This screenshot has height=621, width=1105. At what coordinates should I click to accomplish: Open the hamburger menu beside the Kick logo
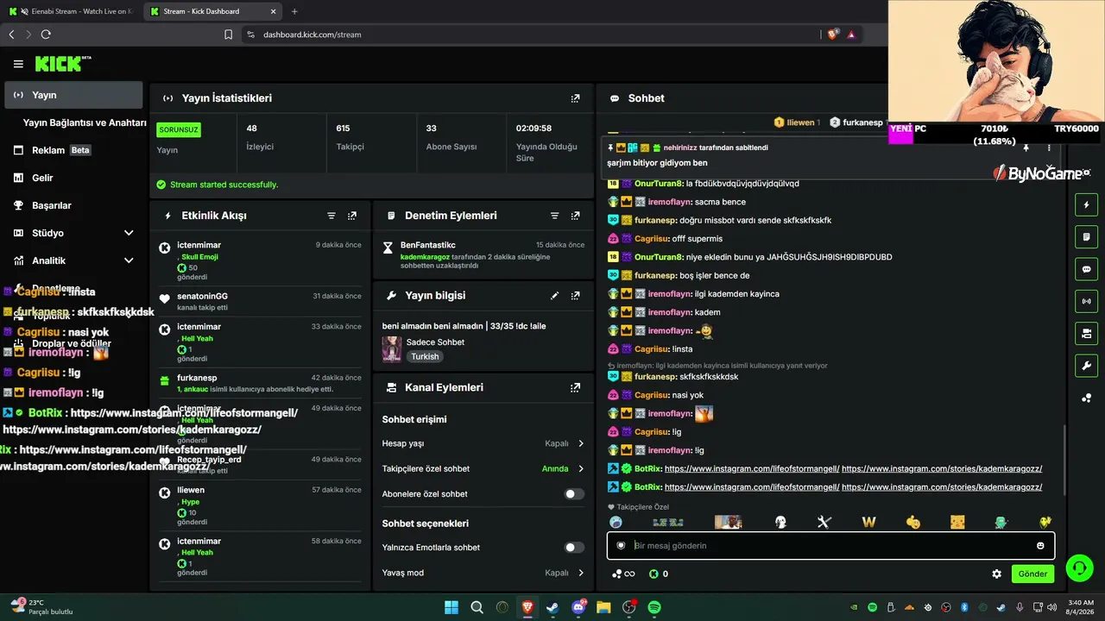coord(18,64)
